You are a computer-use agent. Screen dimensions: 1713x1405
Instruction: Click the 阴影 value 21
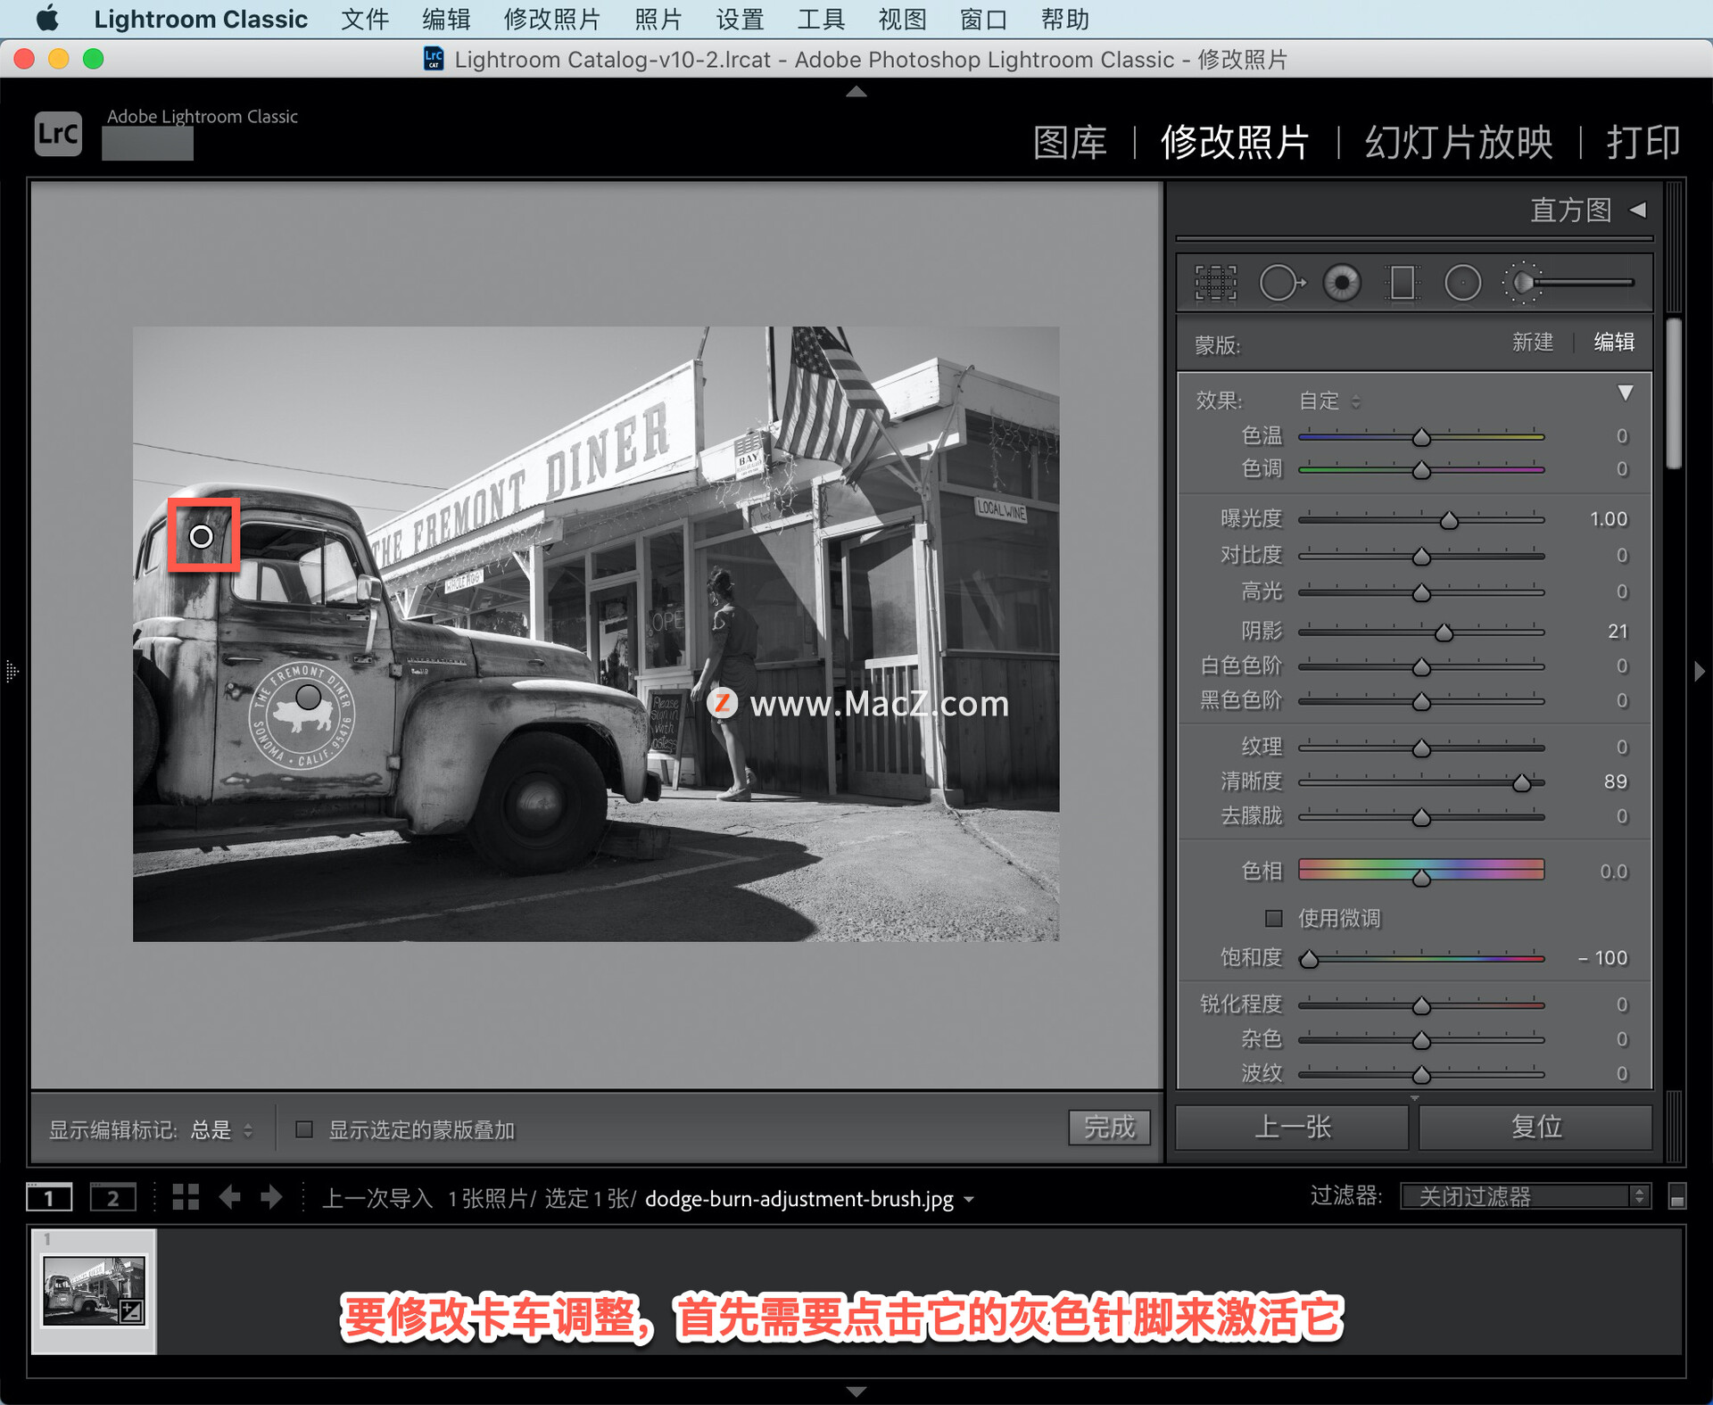pos(1617,632)
